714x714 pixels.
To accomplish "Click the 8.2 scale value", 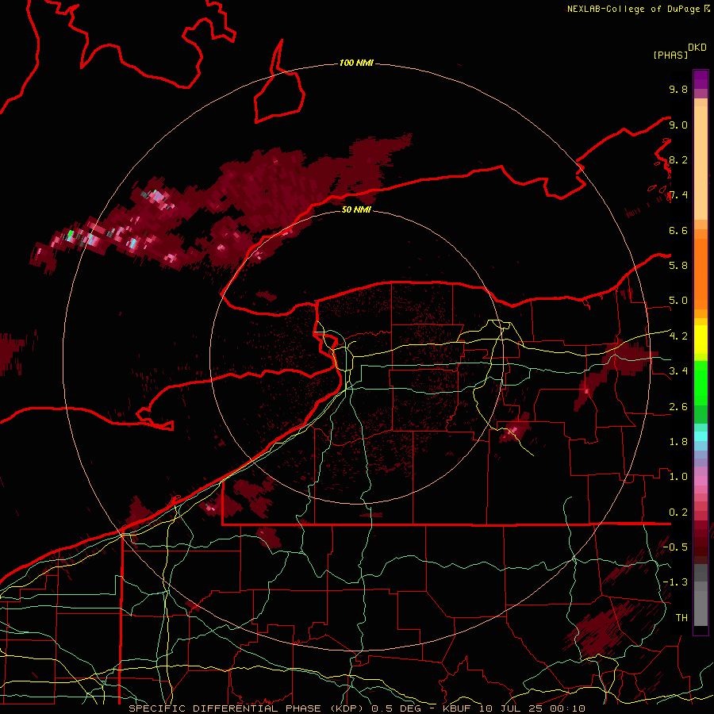I will coord(678,159).
